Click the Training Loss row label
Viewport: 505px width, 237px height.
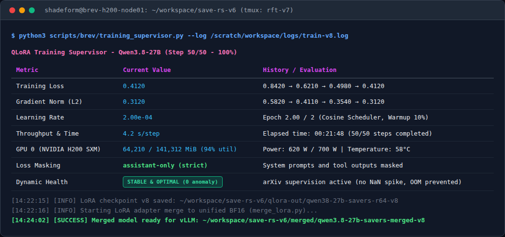point(40,86)
